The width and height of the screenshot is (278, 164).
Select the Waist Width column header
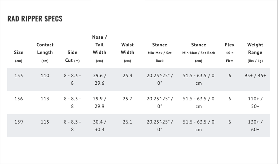(x=127, y=49)
